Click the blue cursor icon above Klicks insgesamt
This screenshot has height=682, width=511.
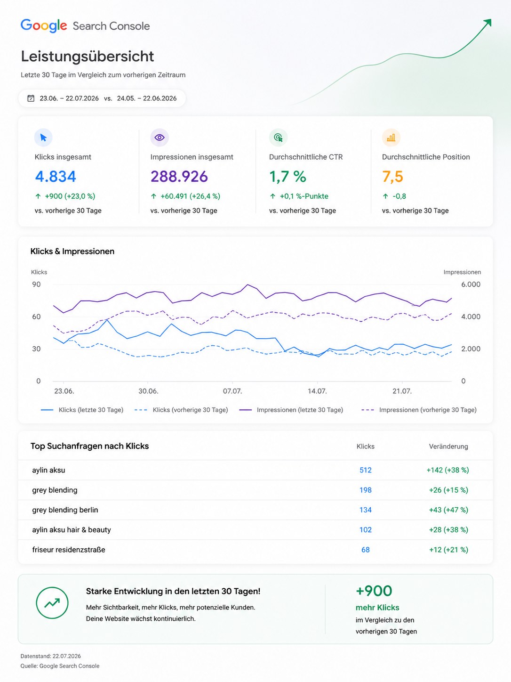(x=43, y=138)
